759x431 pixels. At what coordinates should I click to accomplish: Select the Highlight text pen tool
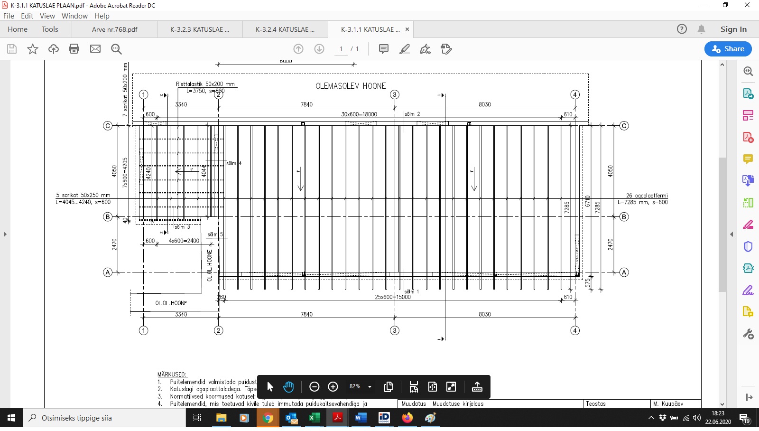405,49
